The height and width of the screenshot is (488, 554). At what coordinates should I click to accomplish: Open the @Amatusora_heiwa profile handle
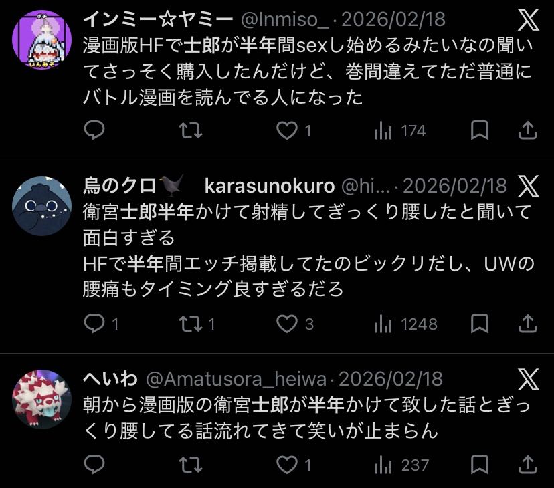pyautogui.click(x=236, y=379)
